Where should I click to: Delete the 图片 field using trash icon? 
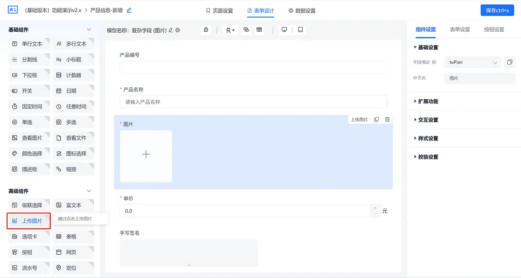(387, 119)
